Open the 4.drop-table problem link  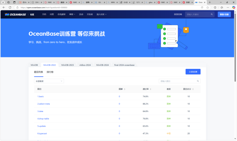[x=43, y=119]
